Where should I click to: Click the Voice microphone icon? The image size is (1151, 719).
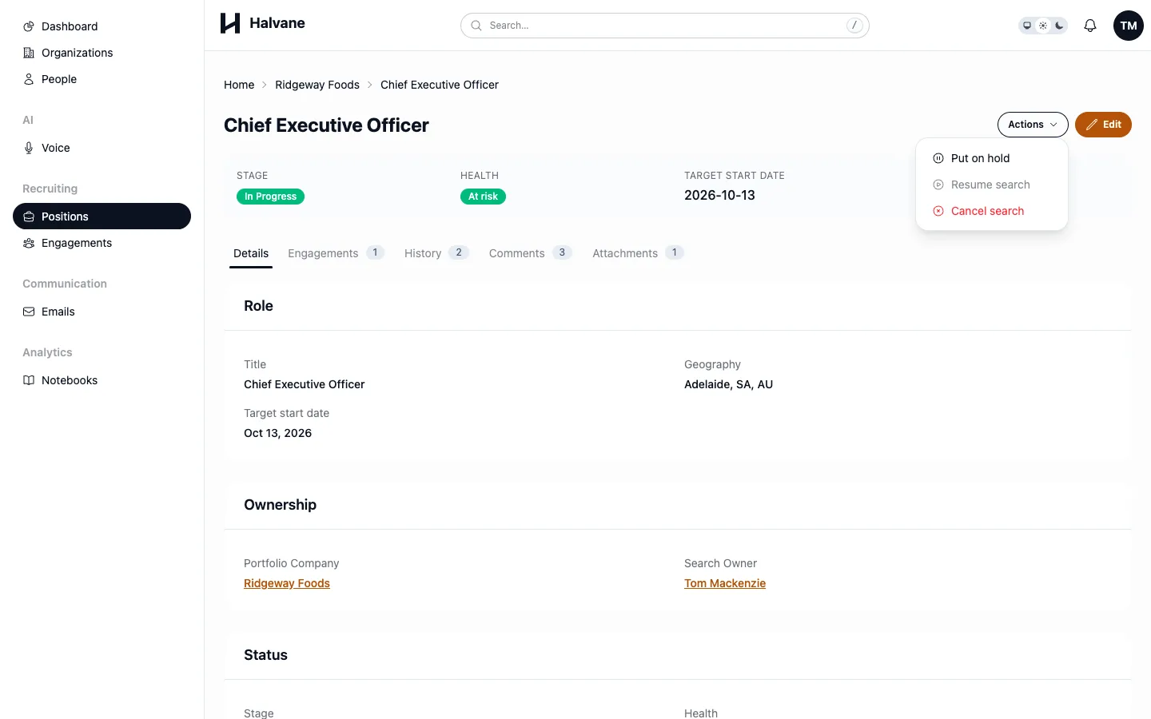click(29, 148)
